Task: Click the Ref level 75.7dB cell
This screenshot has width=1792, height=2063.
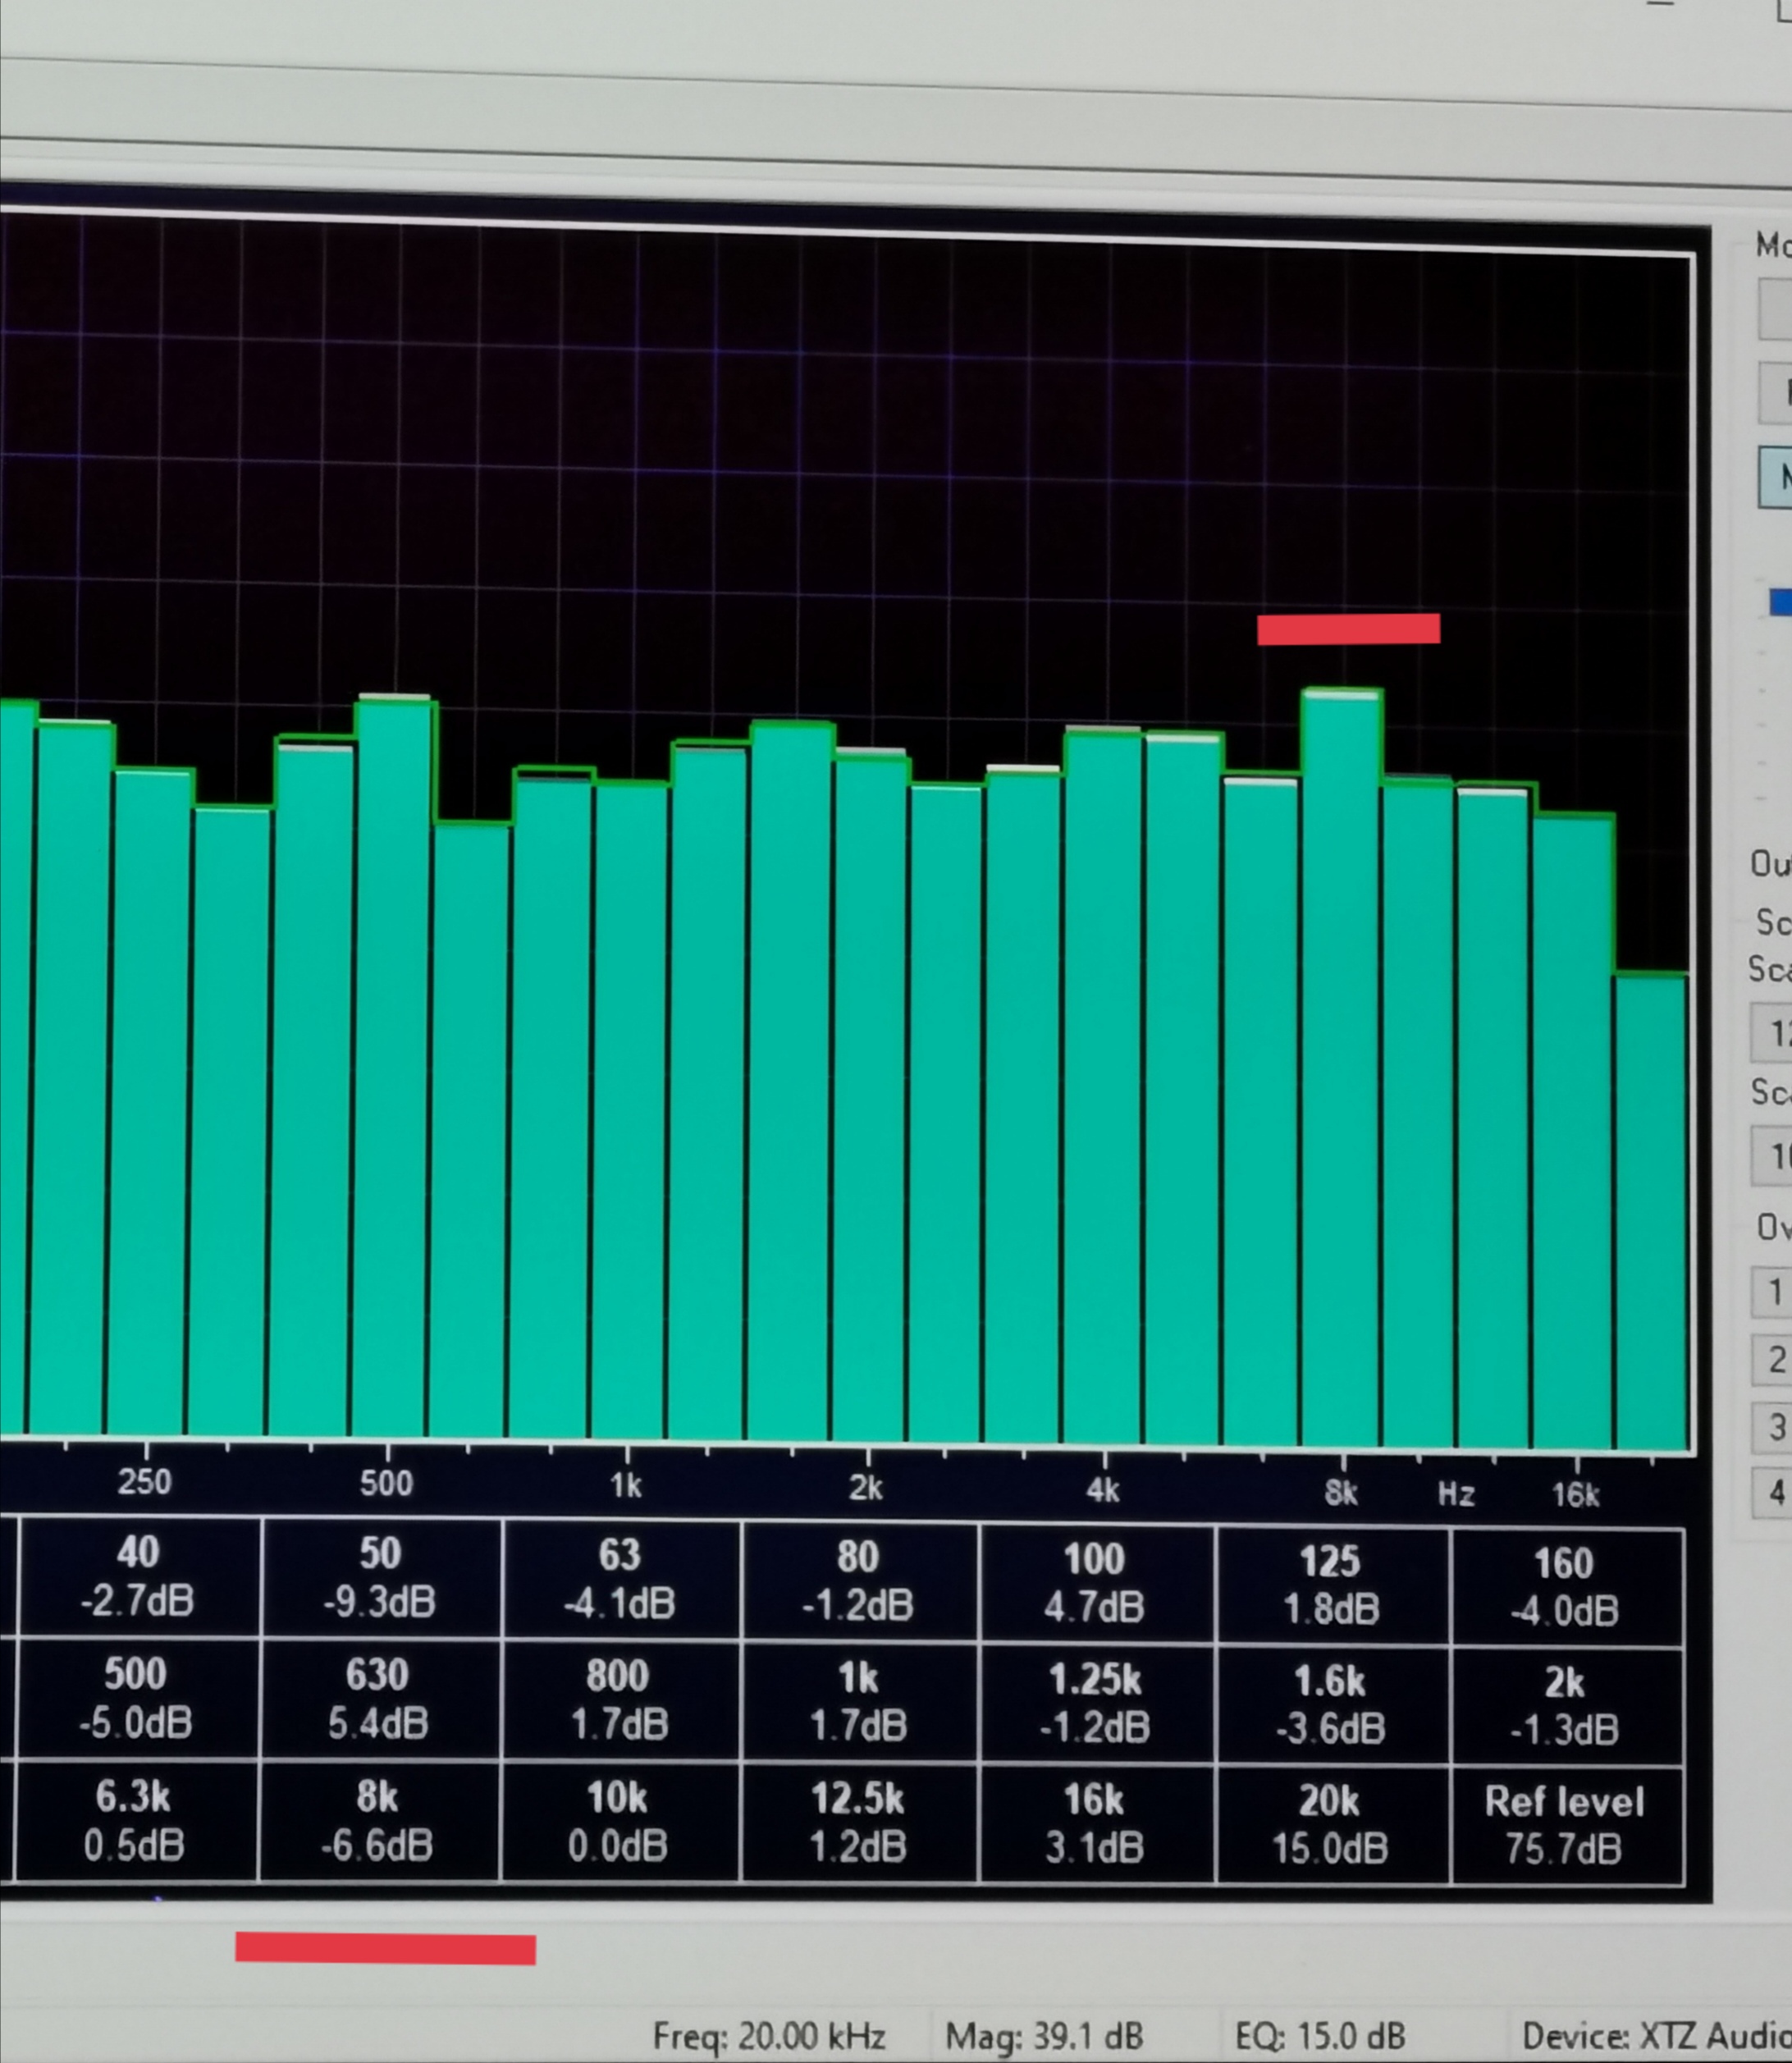Action: pyautogui.click(x=1565, y=1826)
